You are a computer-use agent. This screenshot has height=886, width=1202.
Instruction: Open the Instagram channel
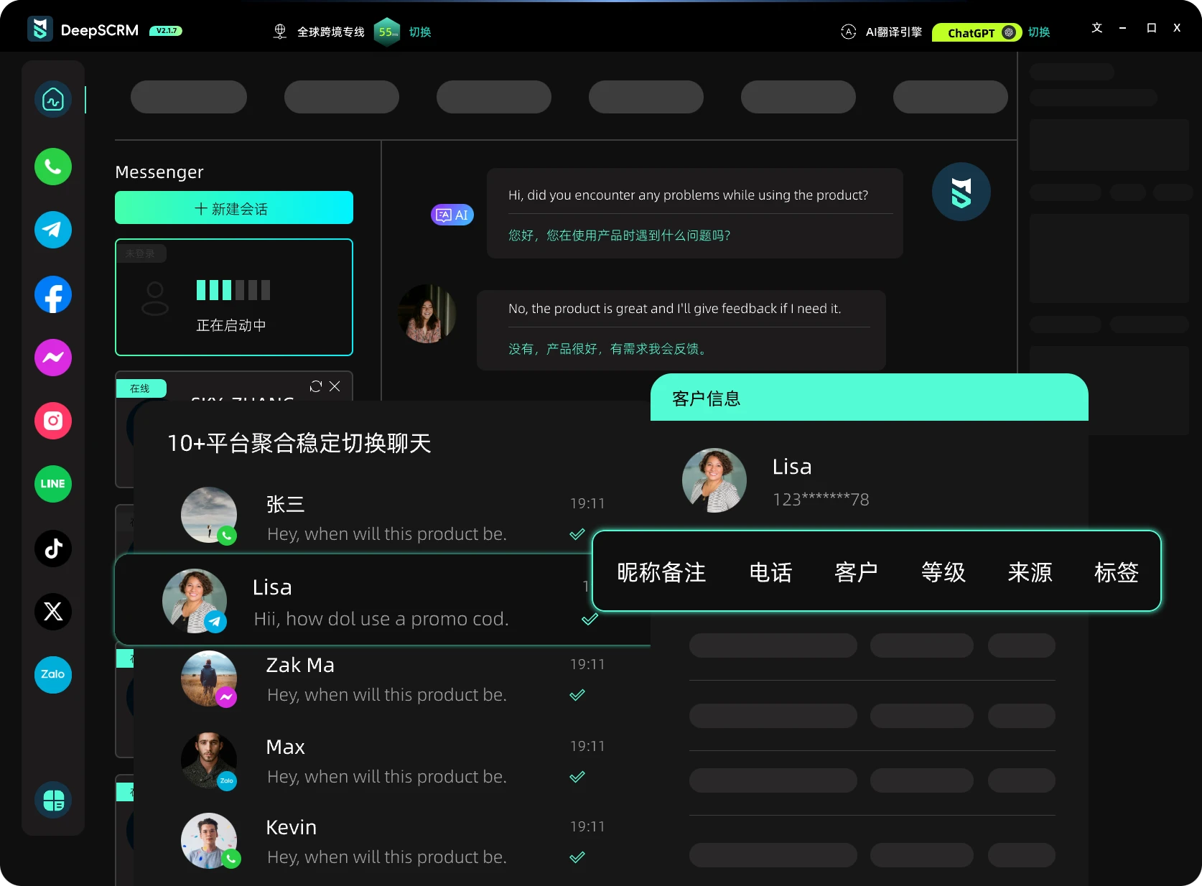(x=52, y=421)
